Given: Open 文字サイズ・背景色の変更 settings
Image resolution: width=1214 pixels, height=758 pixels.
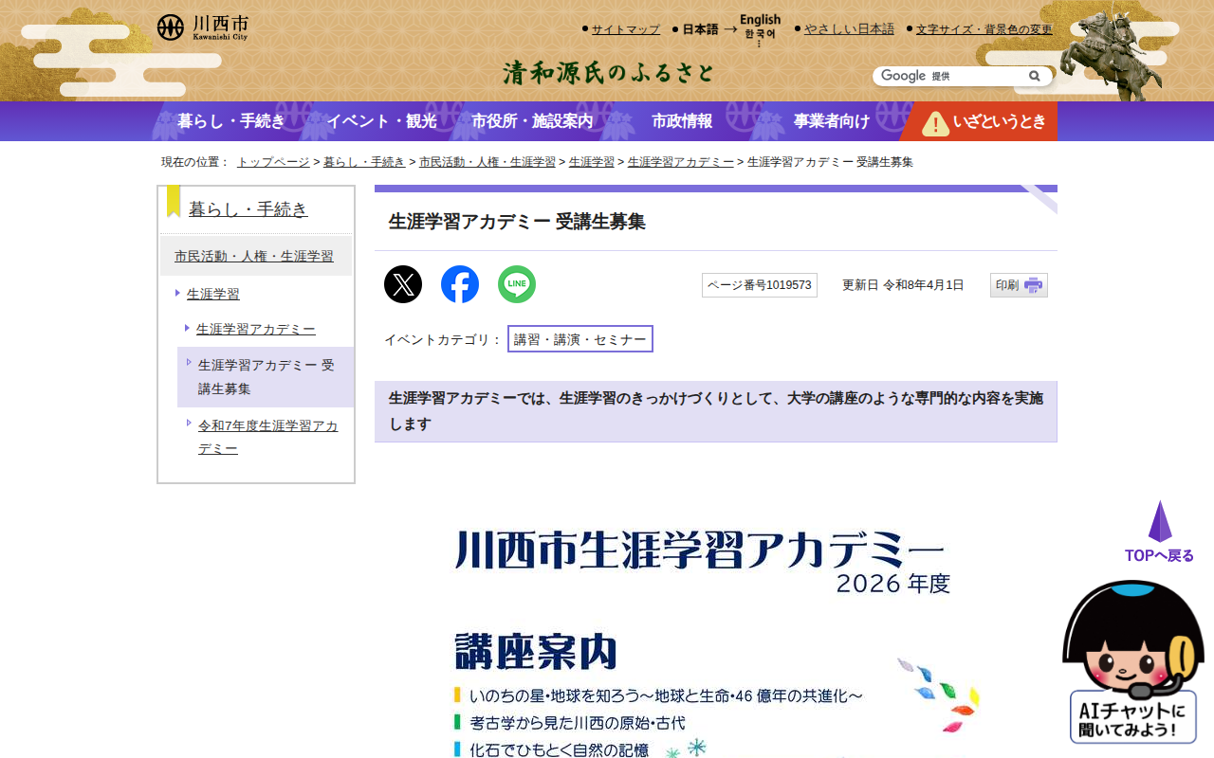Looking at the screenshot, I should point(984,28).
